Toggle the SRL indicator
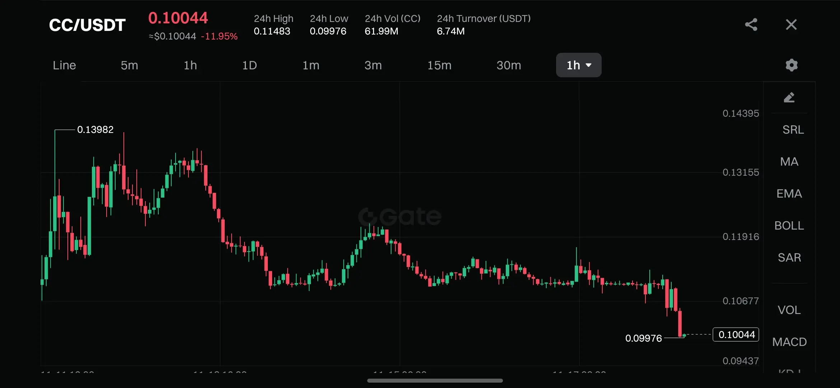The height and width of the screenshot is (388, 840). coord(793,129)
